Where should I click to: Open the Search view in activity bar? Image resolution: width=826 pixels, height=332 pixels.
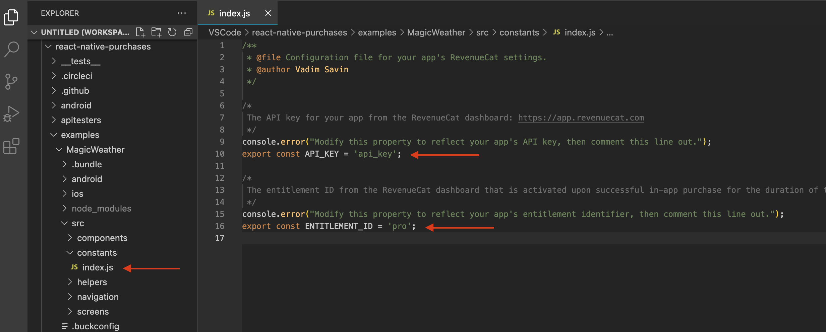pos(11,49)
